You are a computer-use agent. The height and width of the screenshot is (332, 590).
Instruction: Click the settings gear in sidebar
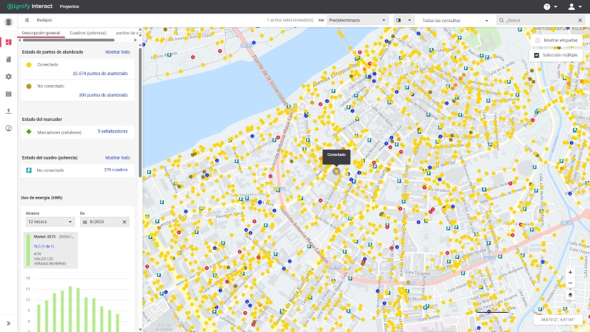point(9,77)
